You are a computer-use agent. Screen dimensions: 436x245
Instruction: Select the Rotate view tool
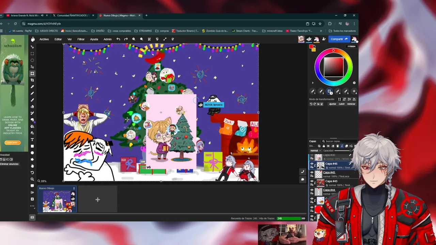[32, 173]
